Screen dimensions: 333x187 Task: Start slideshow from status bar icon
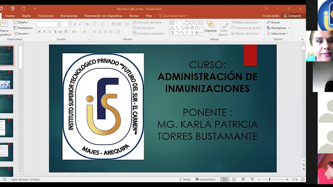coord(252,180)
